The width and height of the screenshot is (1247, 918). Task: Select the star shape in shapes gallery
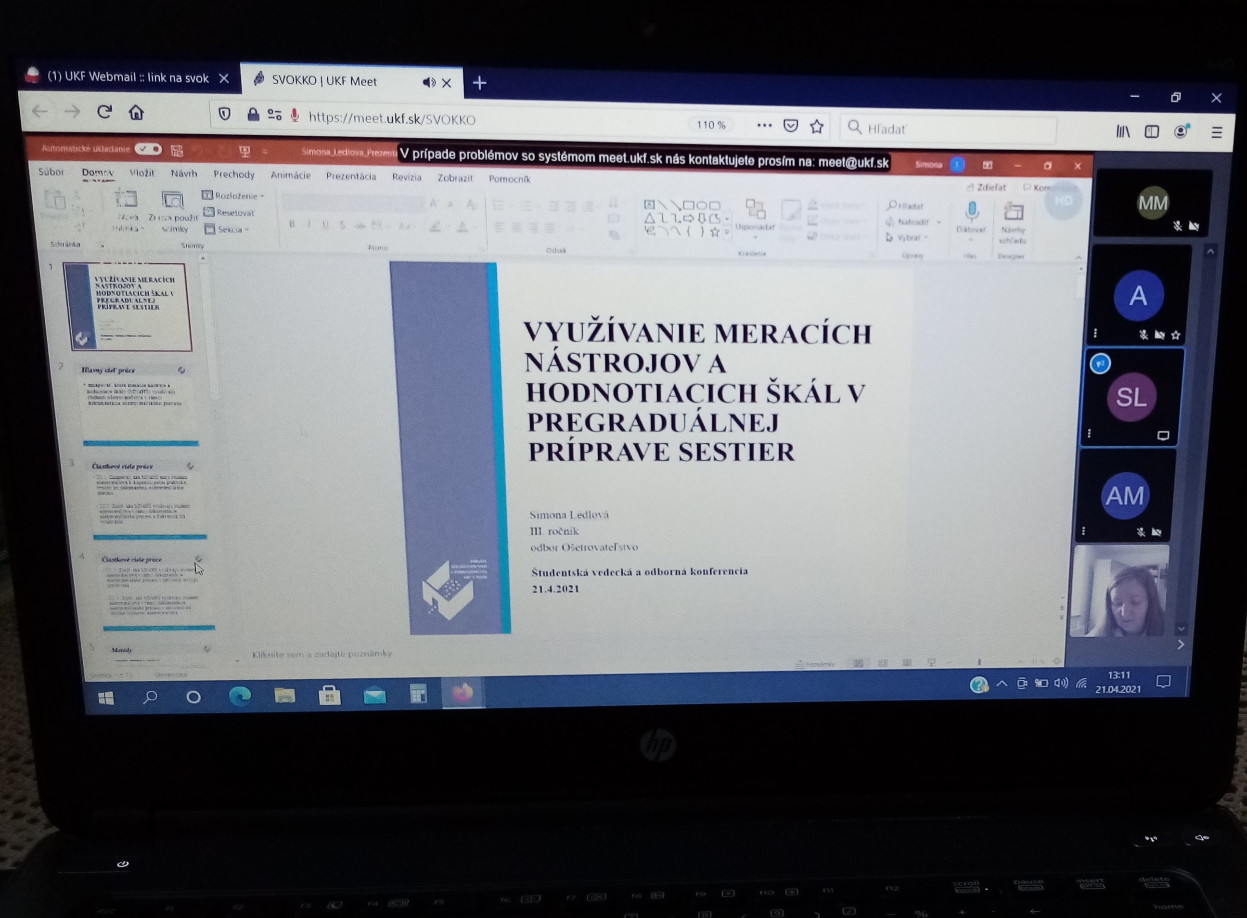(715, 232)
